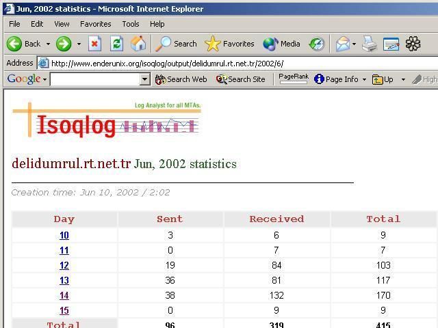The height and width of the screenshot is (328, 438).
Task: Click the Internet Explorer icon in the title bar
Action: click(x=9, y=9)
